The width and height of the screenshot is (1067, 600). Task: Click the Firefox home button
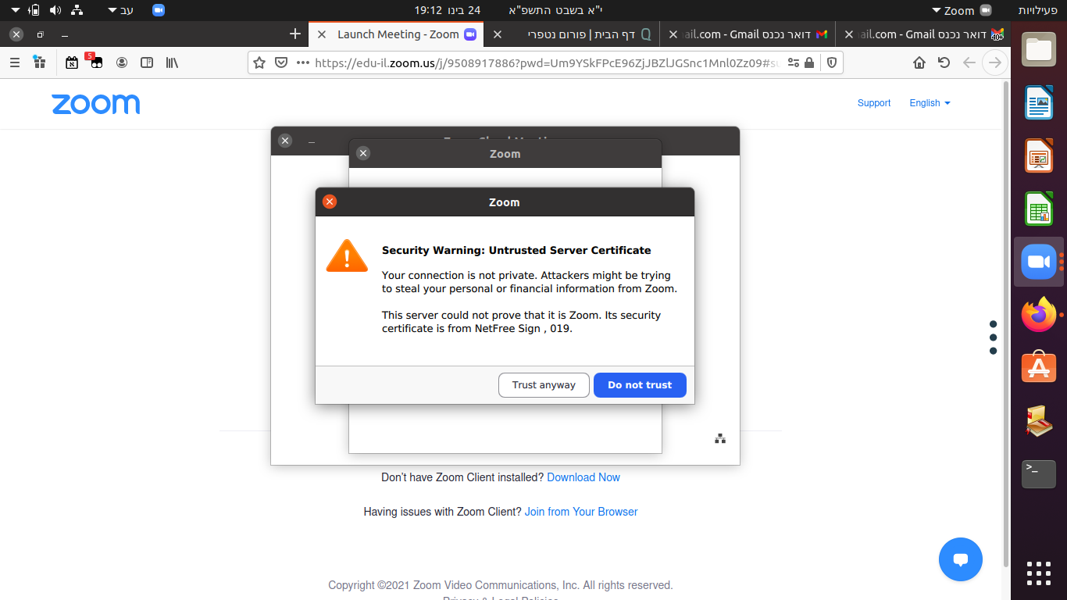919,62
